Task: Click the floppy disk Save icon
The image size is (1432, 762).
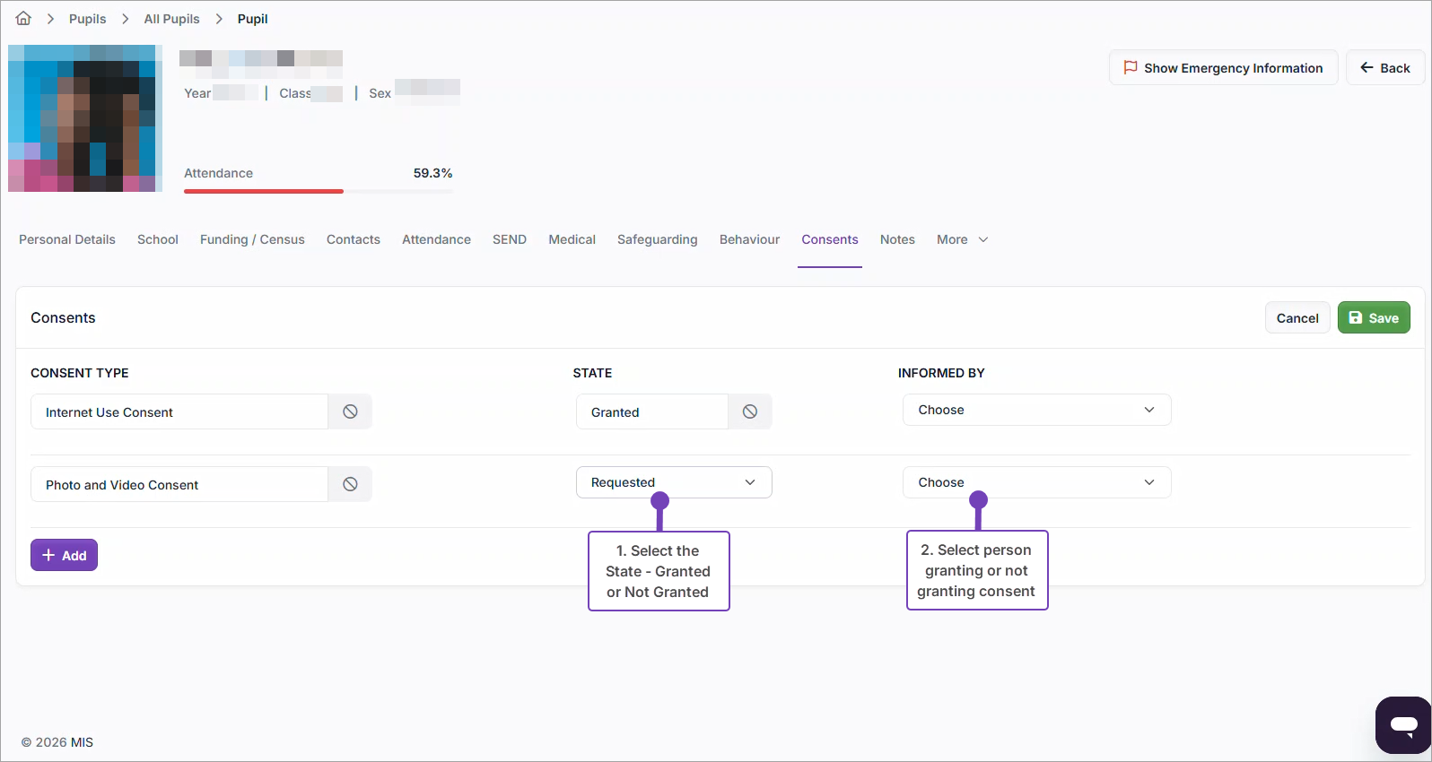Action: point(1356,318)
